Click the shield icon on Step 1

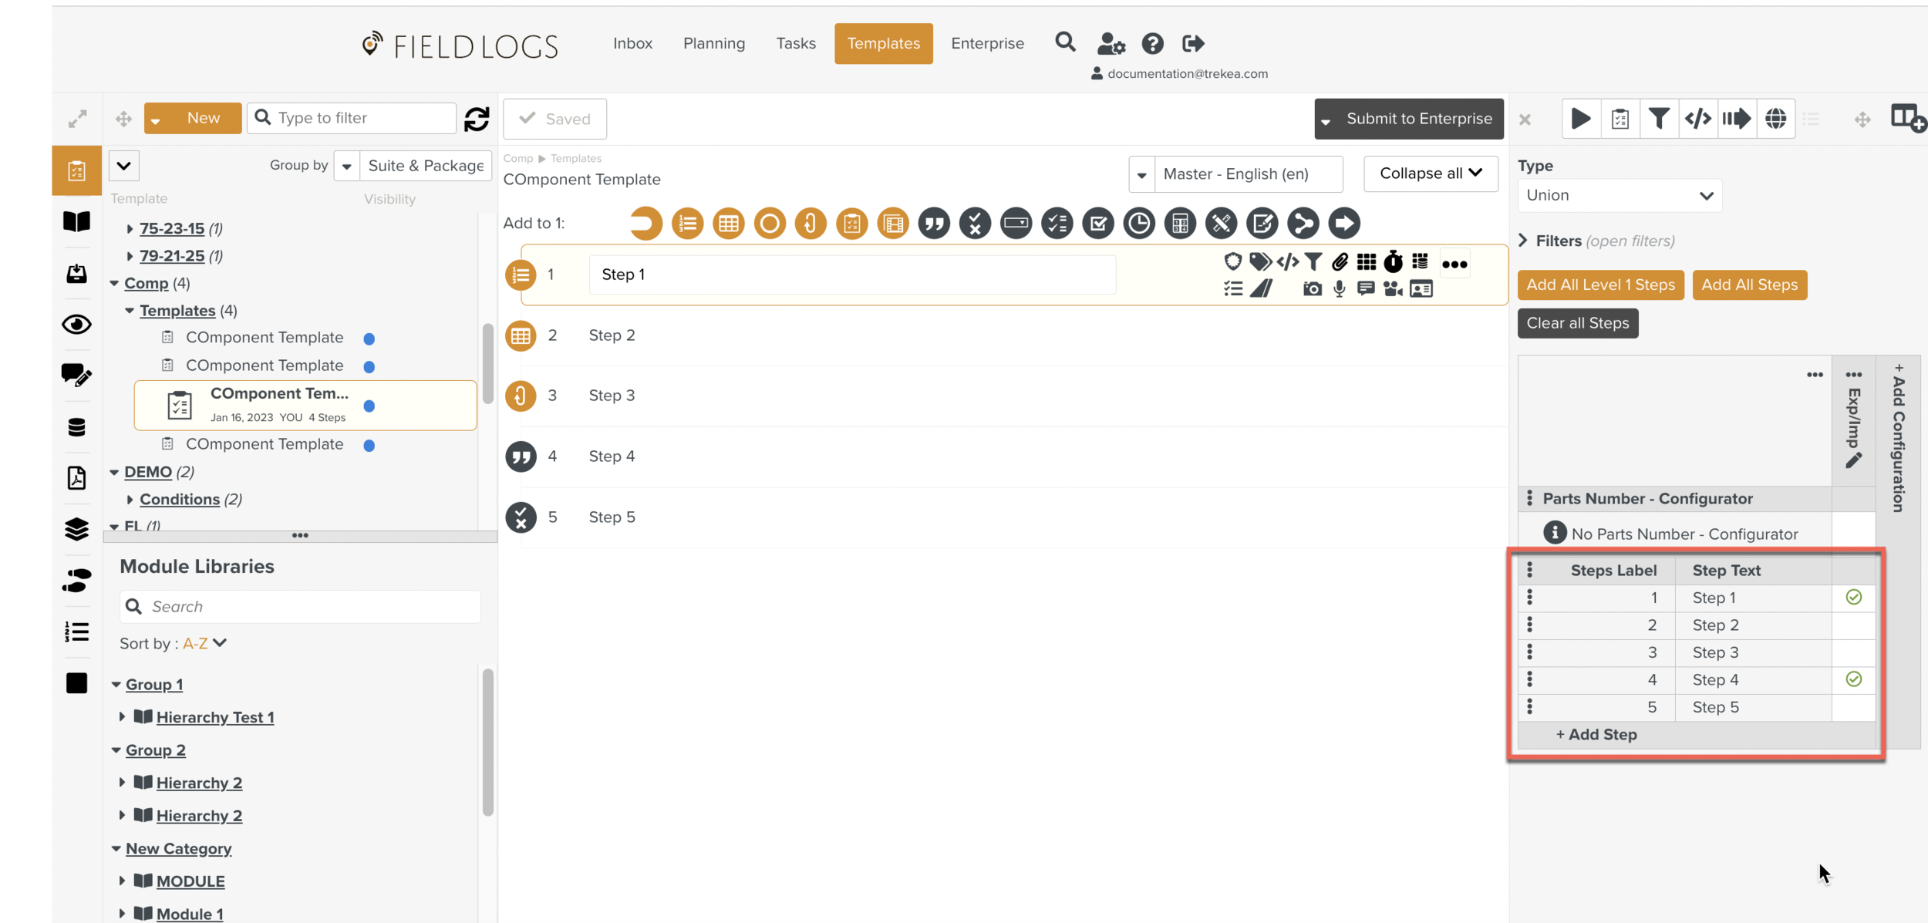(1232, 262)
